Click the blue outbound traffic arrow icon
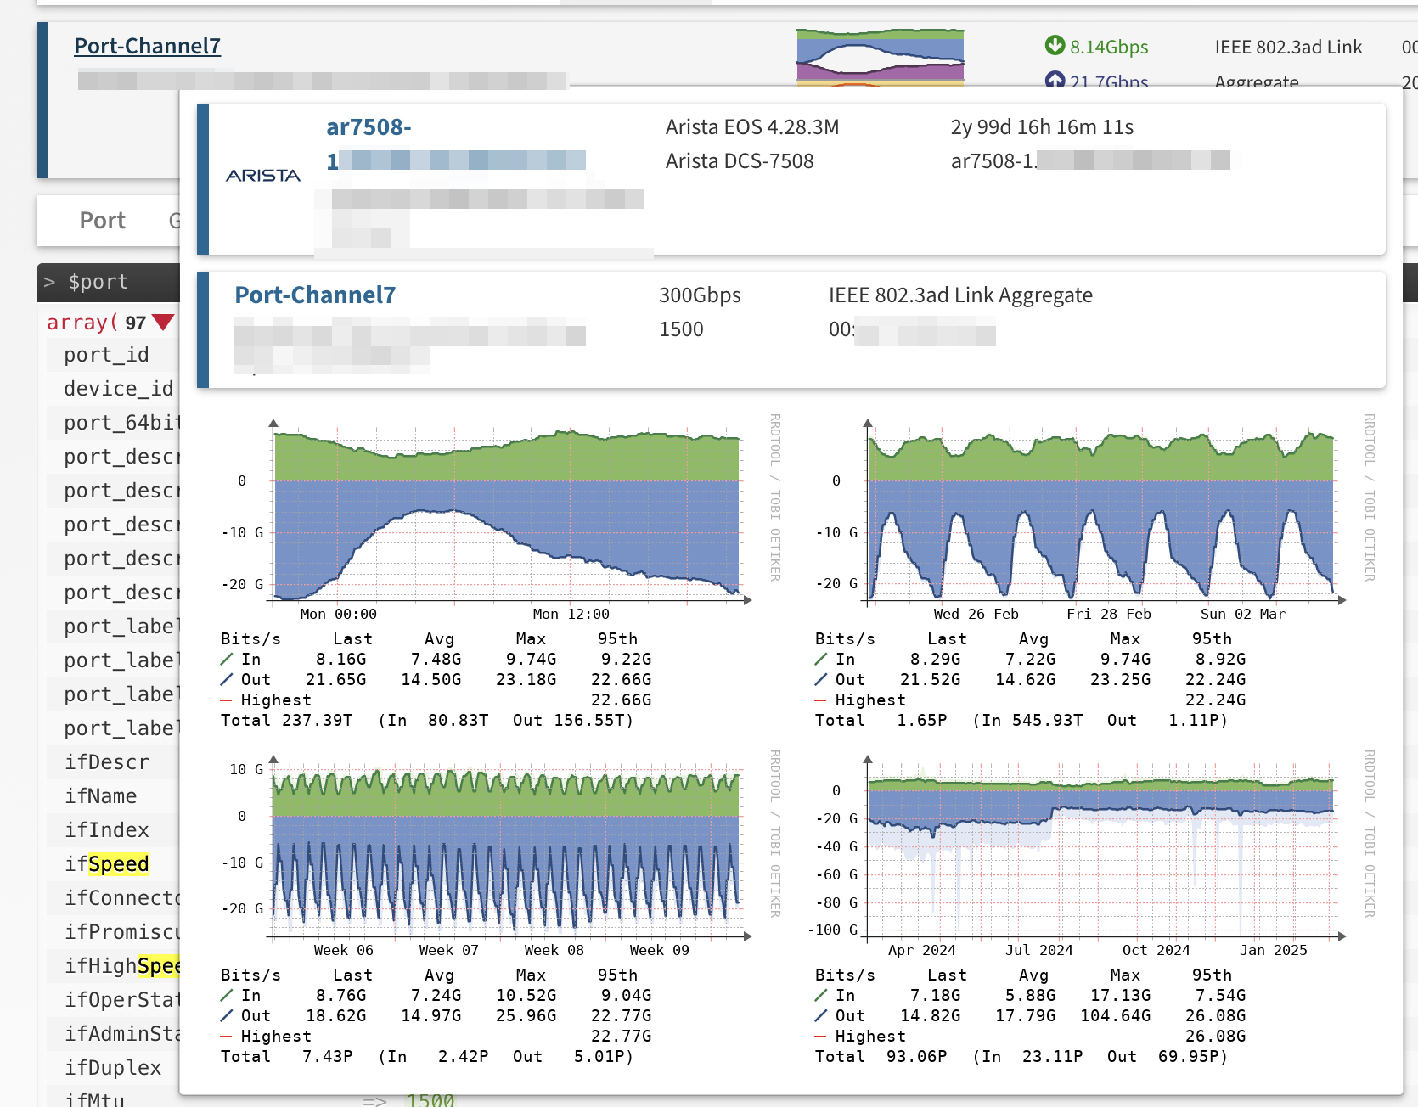The width and height of the screenshot is (1418, 1107). (x=1055, y=81)
